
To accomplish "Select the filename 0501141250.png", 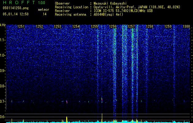I will [16, 8].
